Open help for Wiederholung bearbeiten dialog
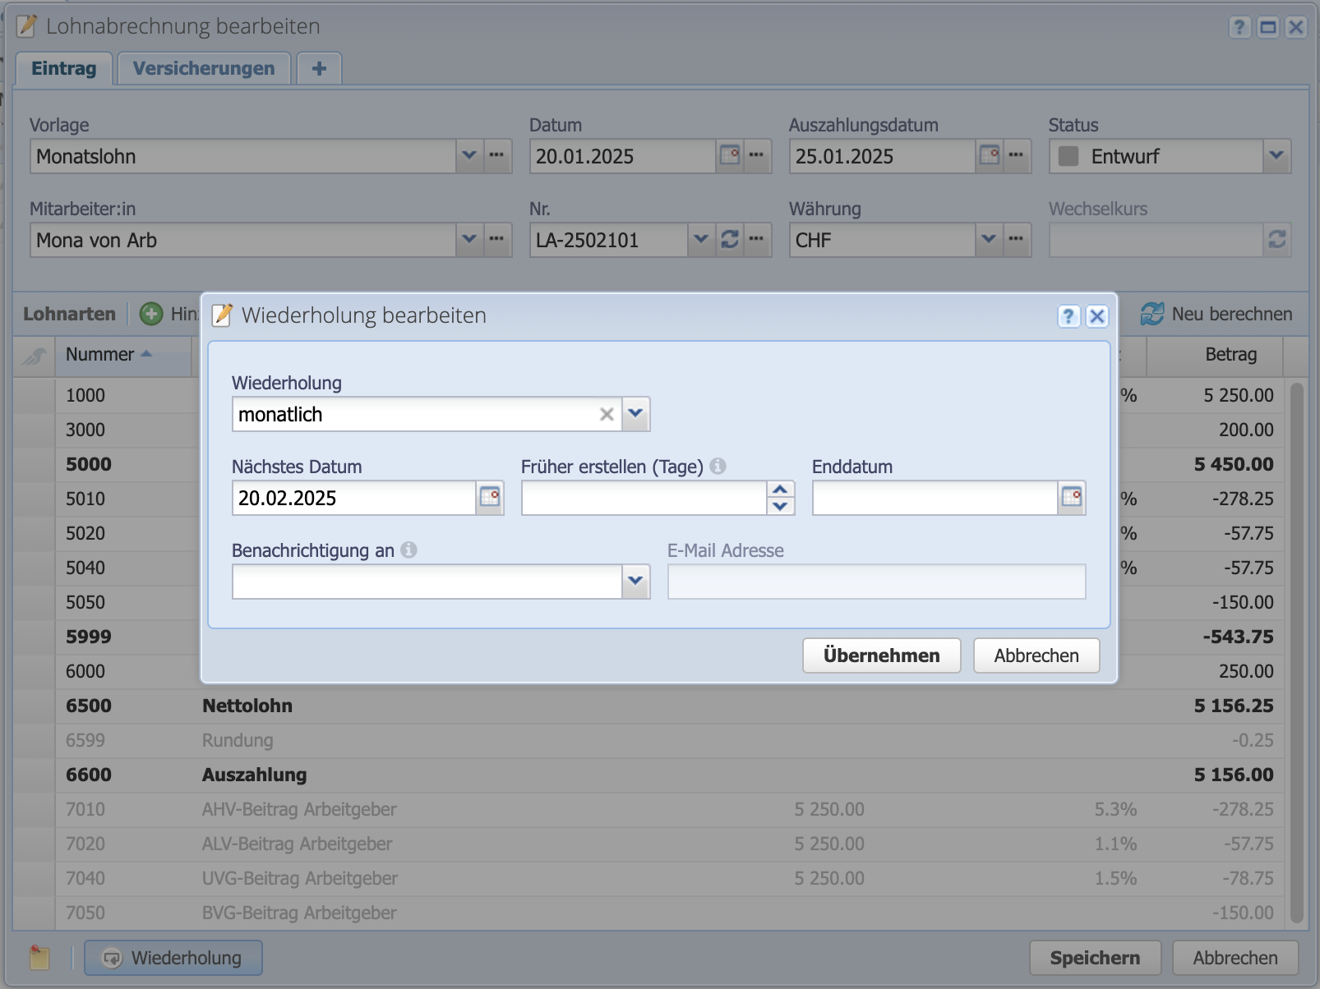This screenshot has height=989, width=1320. pos(1068,316)
